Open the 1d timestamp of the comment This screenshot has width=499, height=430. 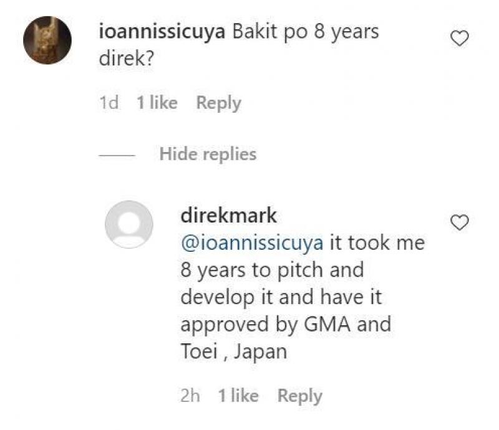109,103
